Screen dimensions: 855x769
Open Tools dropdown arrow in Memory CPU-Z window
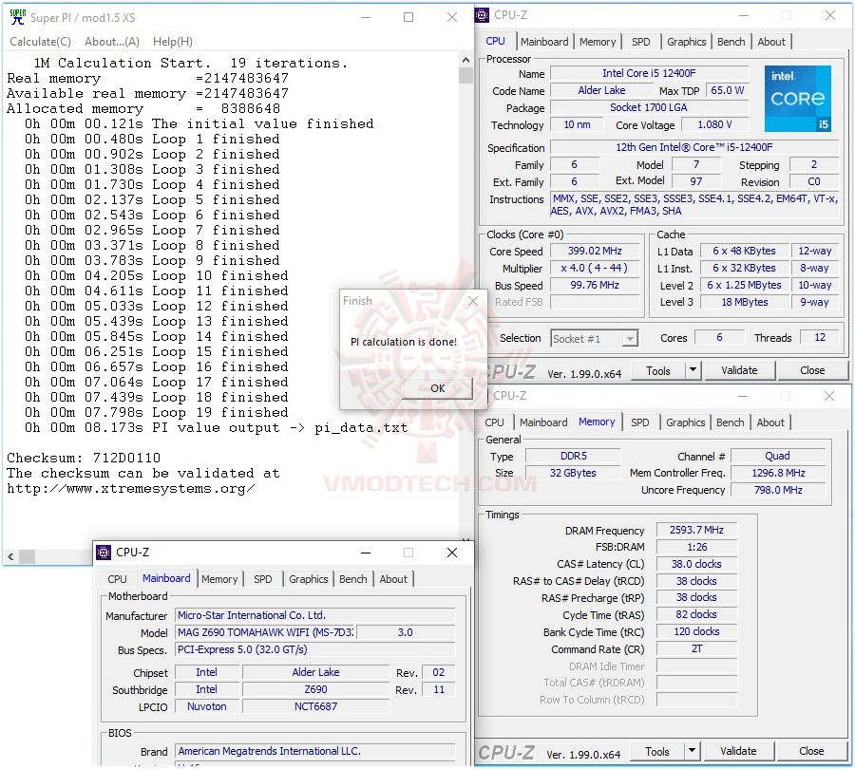pos(692,751)
